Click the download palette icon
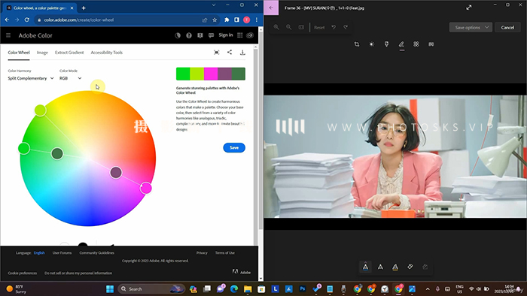The width and height of the screenshot is (527, 296). pyautogui.click(x=242, y=53)
